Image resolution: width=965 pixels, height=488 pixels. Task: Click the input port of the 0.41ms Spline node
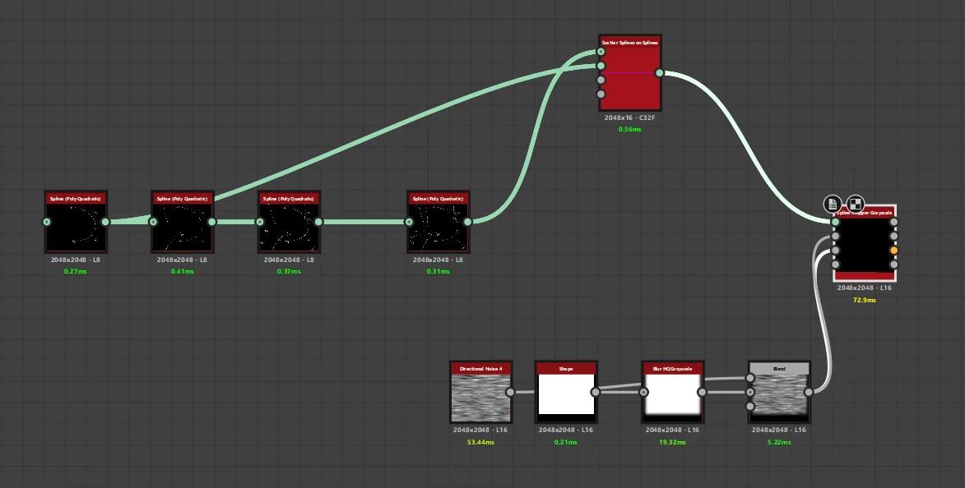[153, 222]
